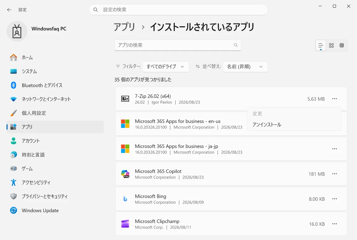Click the Microsoft 365 en-us app logo
The width and height of the screenshot is (357, 240).
pos(125,124)
